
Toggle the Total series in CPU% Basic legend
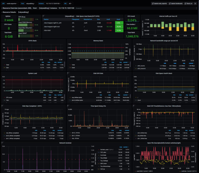[x=8, y=65]
